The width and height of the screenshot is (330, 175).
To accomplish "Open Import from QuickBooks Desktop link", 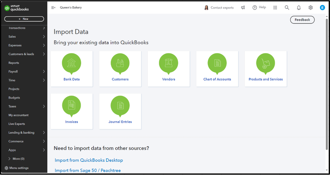I will [89, 160].
